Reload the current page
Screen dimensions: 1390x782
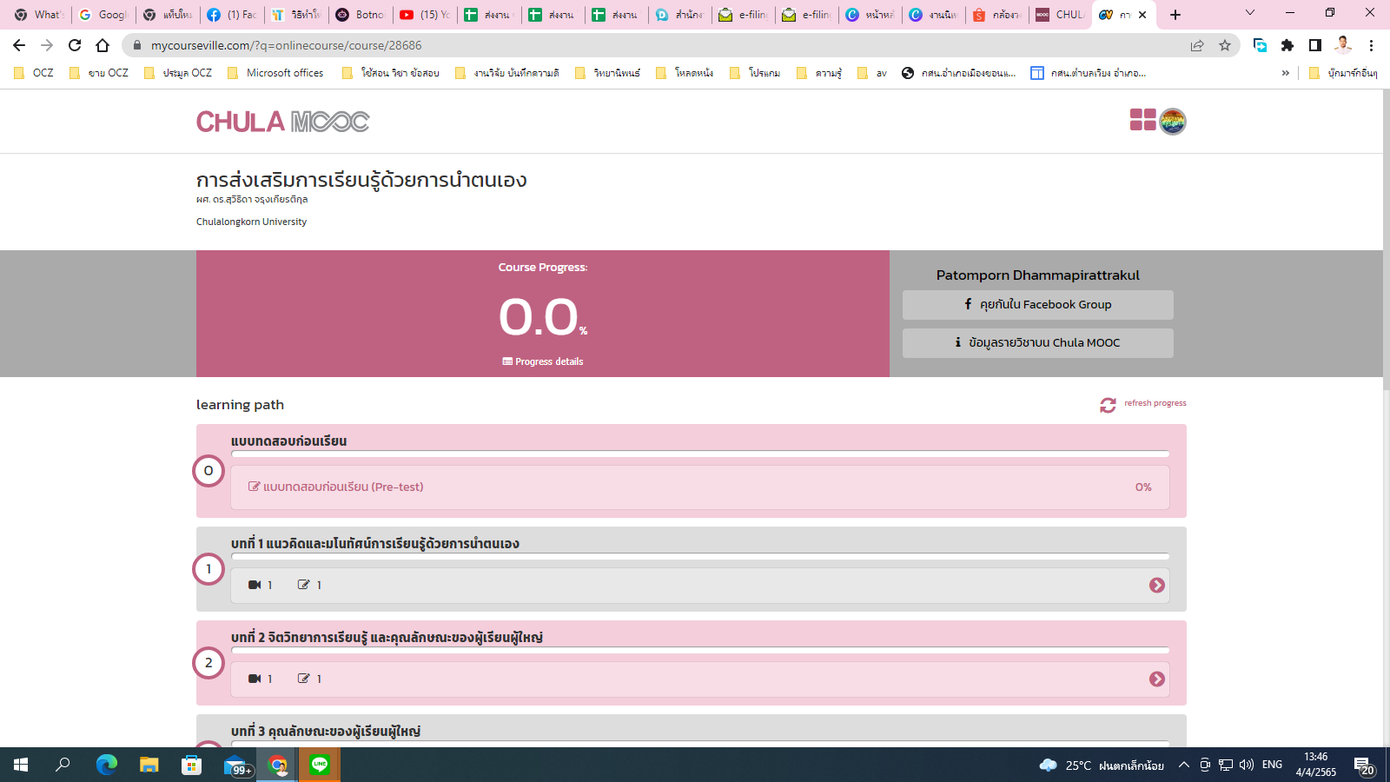75,45
